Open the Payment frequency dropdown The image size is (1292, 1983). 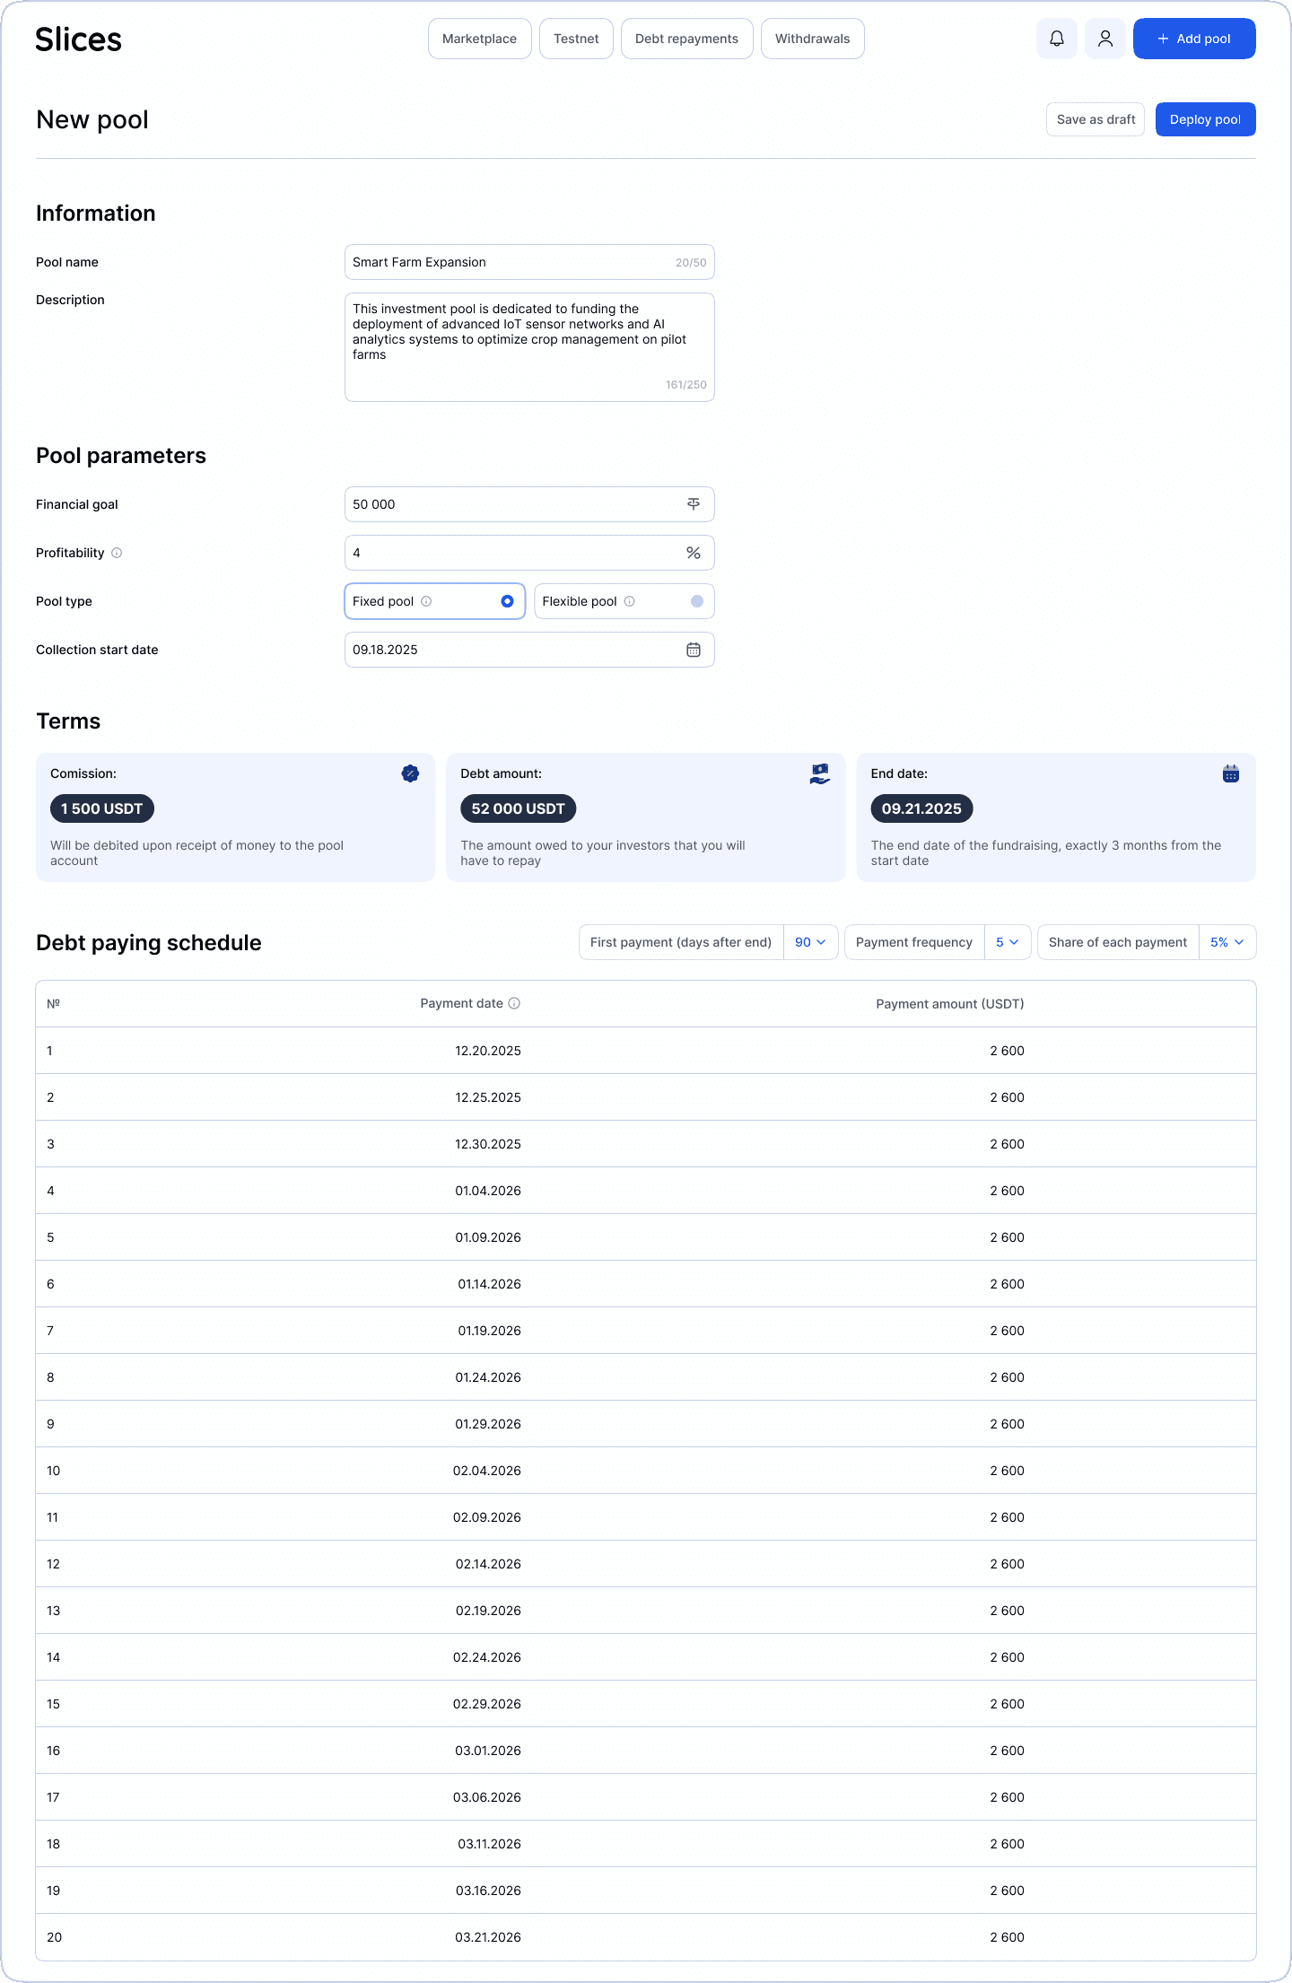(x=1007, y=942)
